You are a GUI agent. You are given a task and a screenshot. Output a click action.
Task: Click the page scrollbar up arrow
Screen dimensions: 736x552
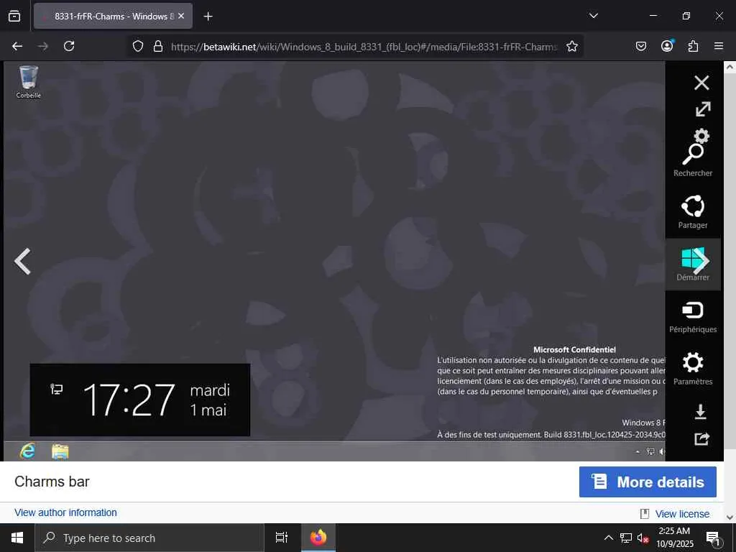click(x=730, y=67)
